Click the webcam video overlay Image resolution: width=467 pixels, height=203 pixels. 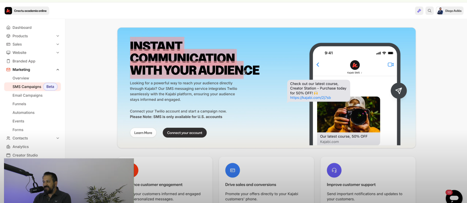click(x=69, y=181)
